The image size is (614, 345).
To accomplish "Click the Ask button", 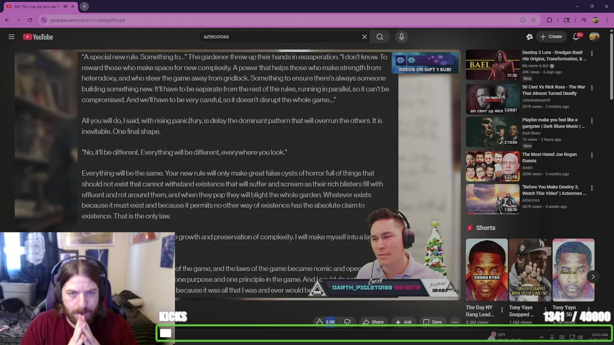I will pos(403,322).
